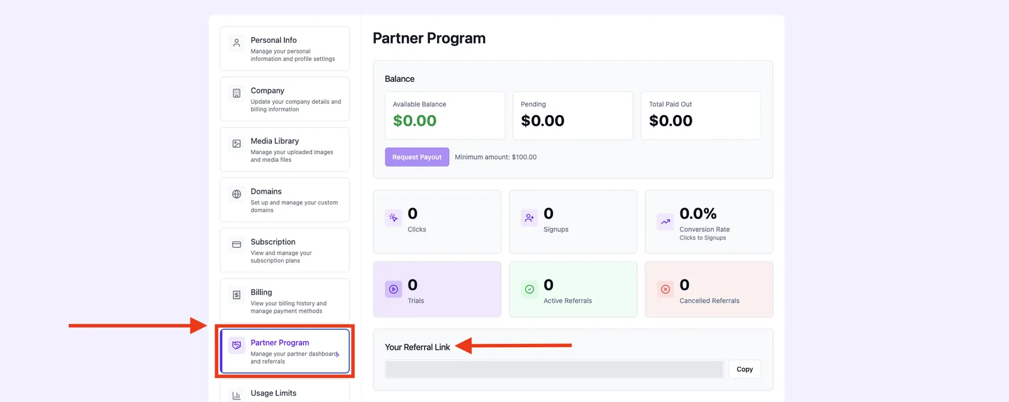Open Usage Limits section

pos(284,391)
